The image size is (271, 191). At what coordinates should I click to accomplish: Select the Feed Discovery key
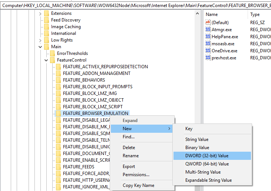pyautogui.click(x=66, y=20)
